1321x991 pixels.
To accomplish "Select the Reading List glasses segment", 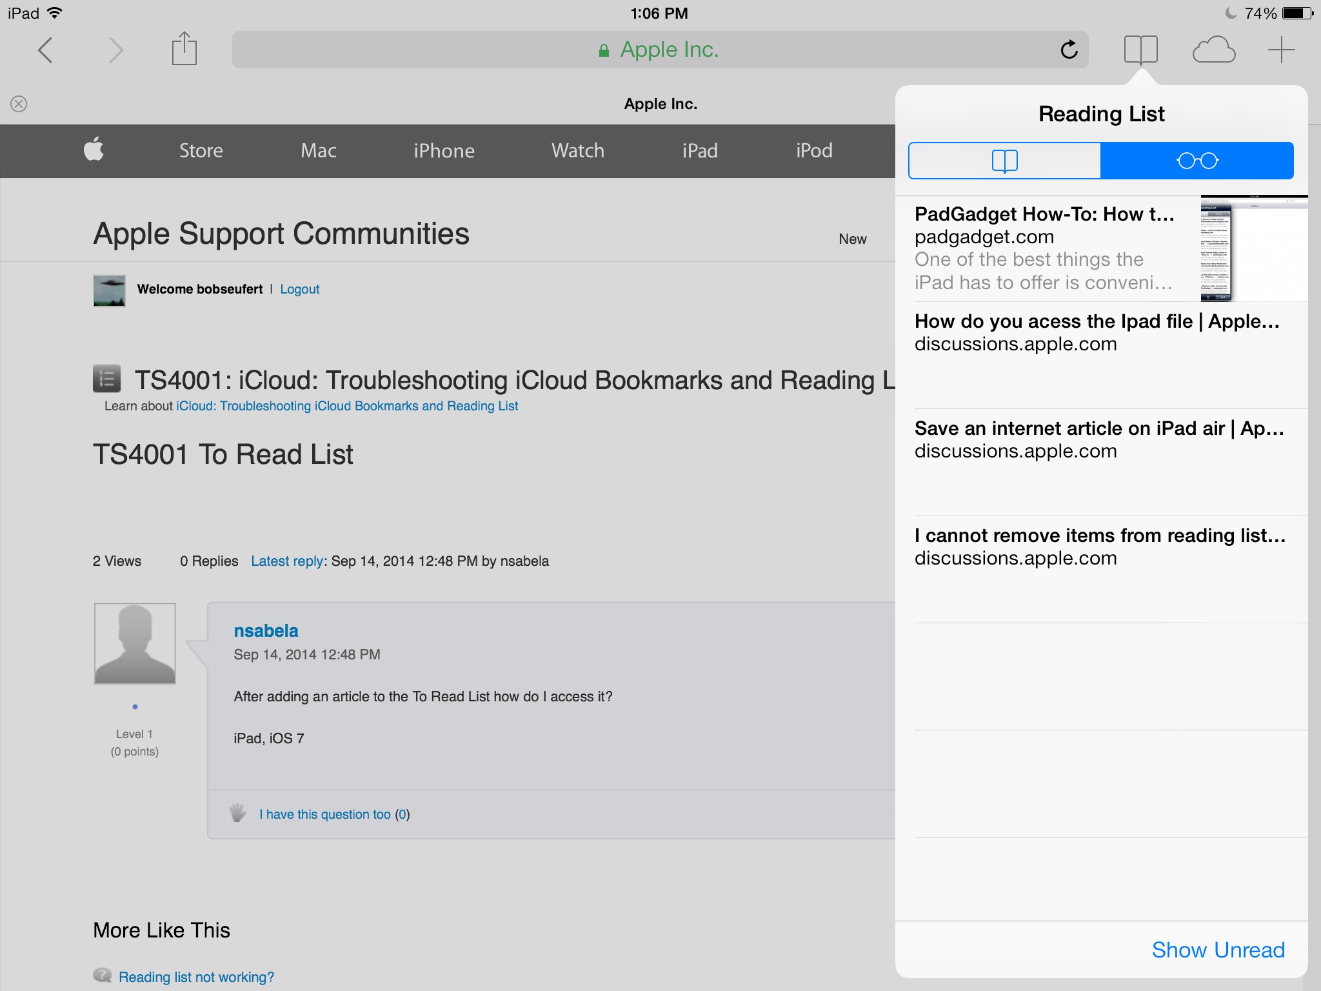I will tap(1197, 161).
